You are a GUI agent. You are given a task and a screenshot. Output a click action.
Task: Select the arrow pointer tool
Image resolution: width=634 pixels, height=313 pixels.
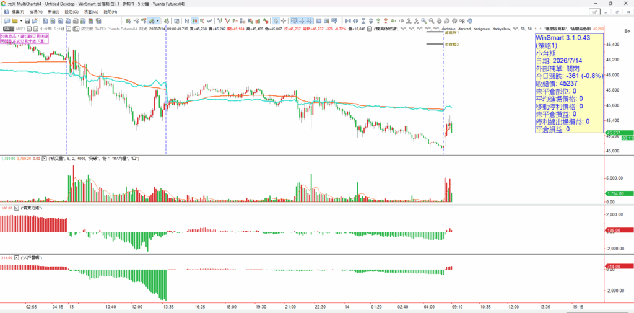coord(276,20)
